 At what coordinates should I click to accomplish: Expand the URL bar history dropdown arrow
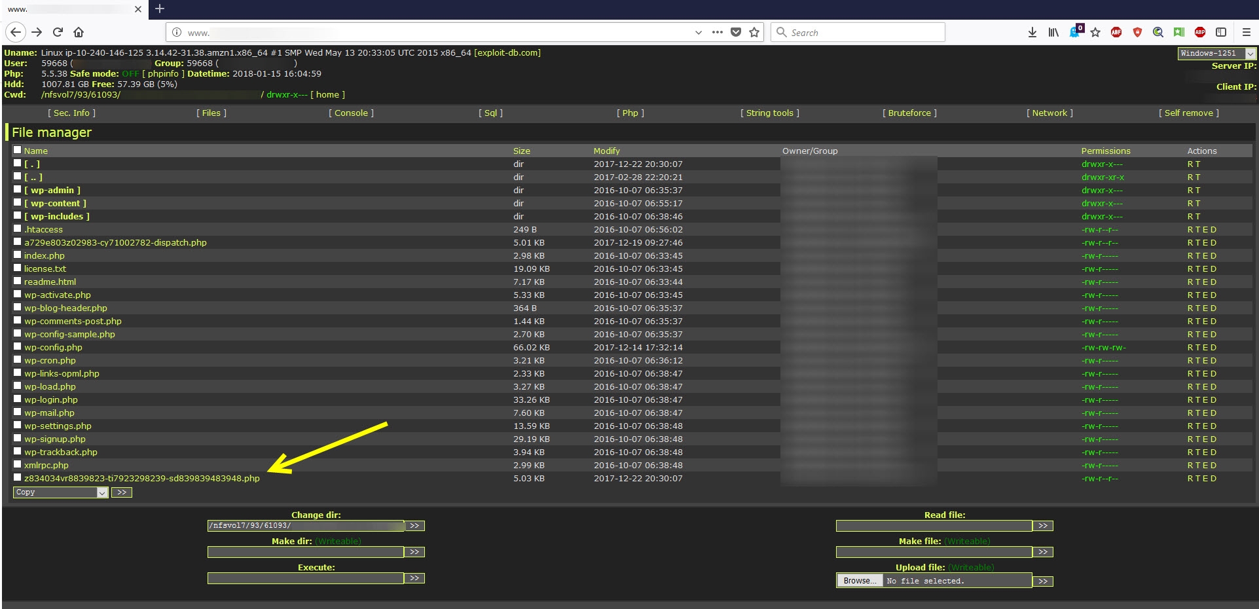[x=698, y=32]
